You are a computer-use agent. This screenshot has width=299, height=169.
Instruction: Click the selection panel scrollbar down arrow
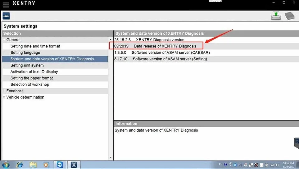pyautogui.click(x=110, y=157)
